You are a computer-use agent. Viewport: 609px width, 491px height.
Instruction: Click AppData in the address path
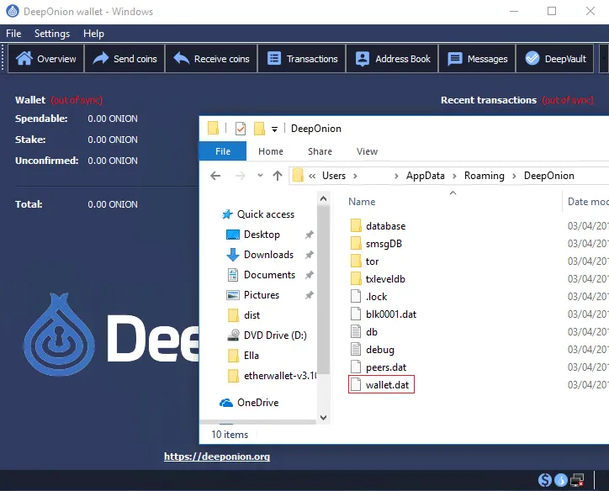(x=426, y=176)
